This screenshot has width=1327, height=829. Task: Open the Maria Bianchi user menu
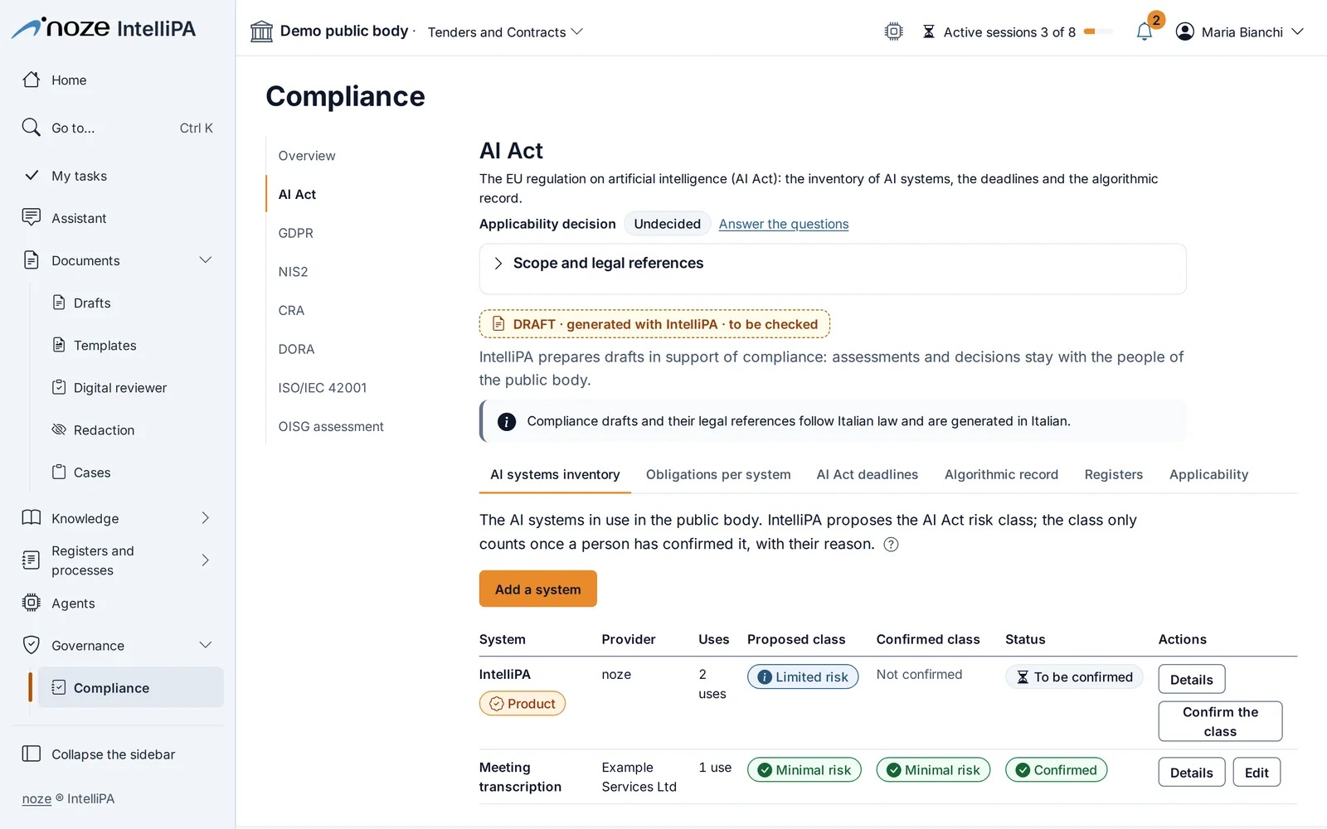[x=1240, y=32]
